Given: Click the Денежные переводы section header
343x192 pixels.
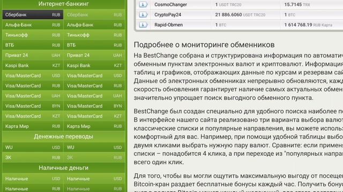Looking at the screenshot, I should click(64, 137).
